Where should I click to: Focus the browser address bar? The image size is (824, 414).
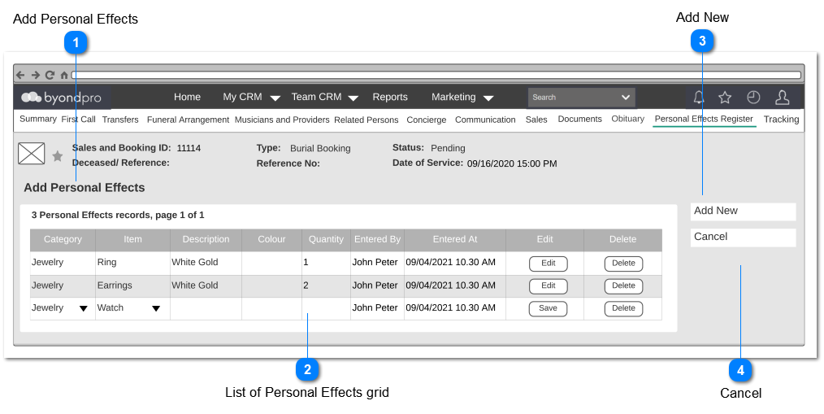pos(436,75)
